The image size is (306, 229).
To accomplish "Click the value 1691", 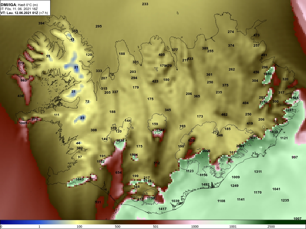I will click(x=289, y=110).
